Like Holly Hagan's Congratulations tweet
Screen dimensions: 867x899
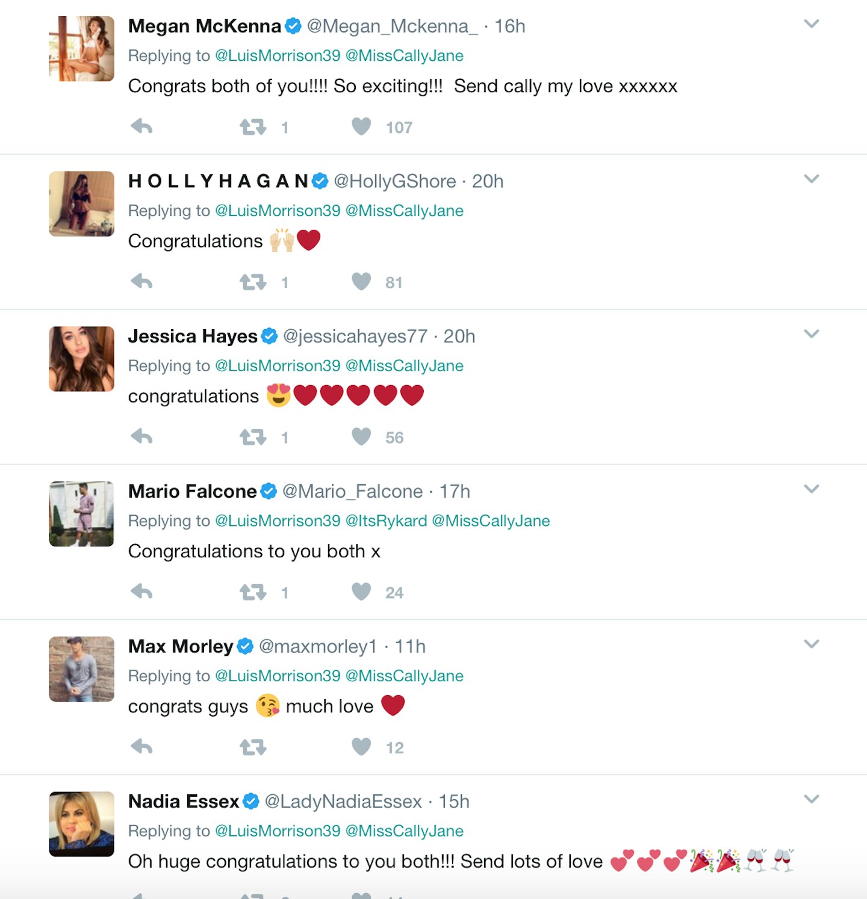[361, 282]
